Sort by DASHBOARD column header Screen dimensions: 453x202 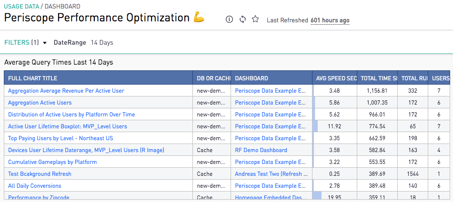[x=272, y=78]
